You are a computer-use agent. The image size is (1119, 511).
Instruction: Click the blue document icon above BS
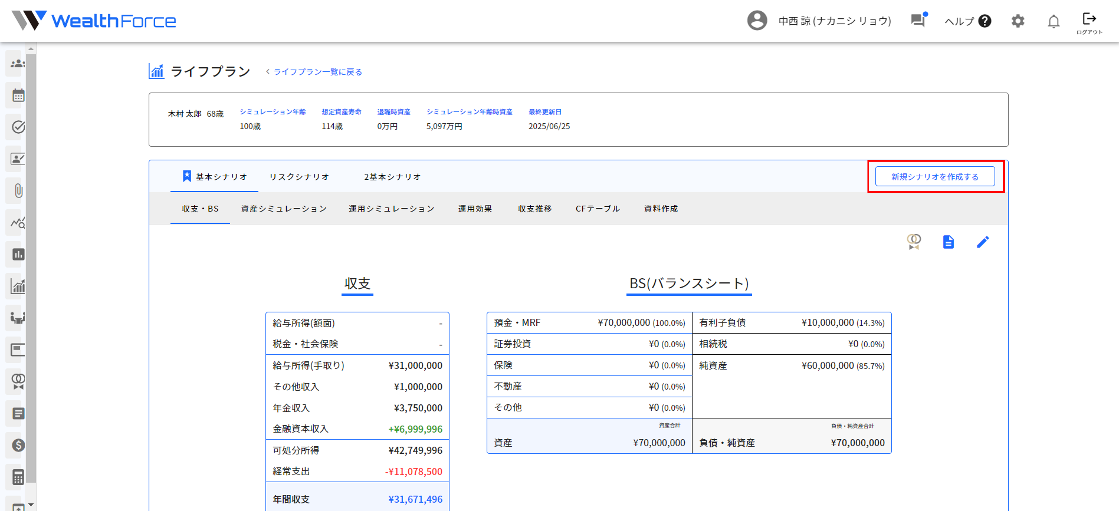point(948,242)
